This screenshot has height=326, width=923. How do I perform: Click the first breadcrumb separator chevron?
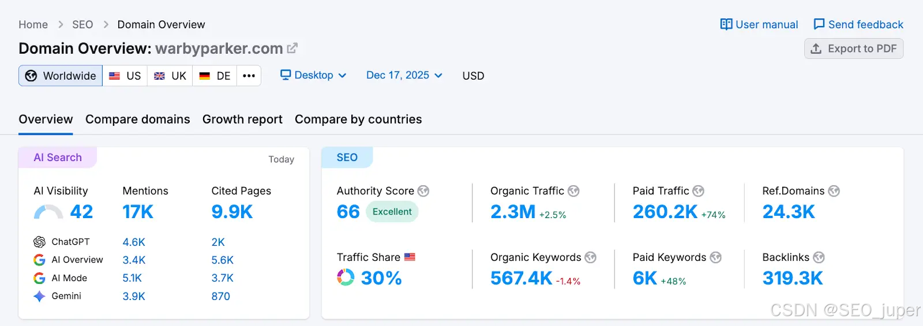pyautogui.click(x=61, y=25)
